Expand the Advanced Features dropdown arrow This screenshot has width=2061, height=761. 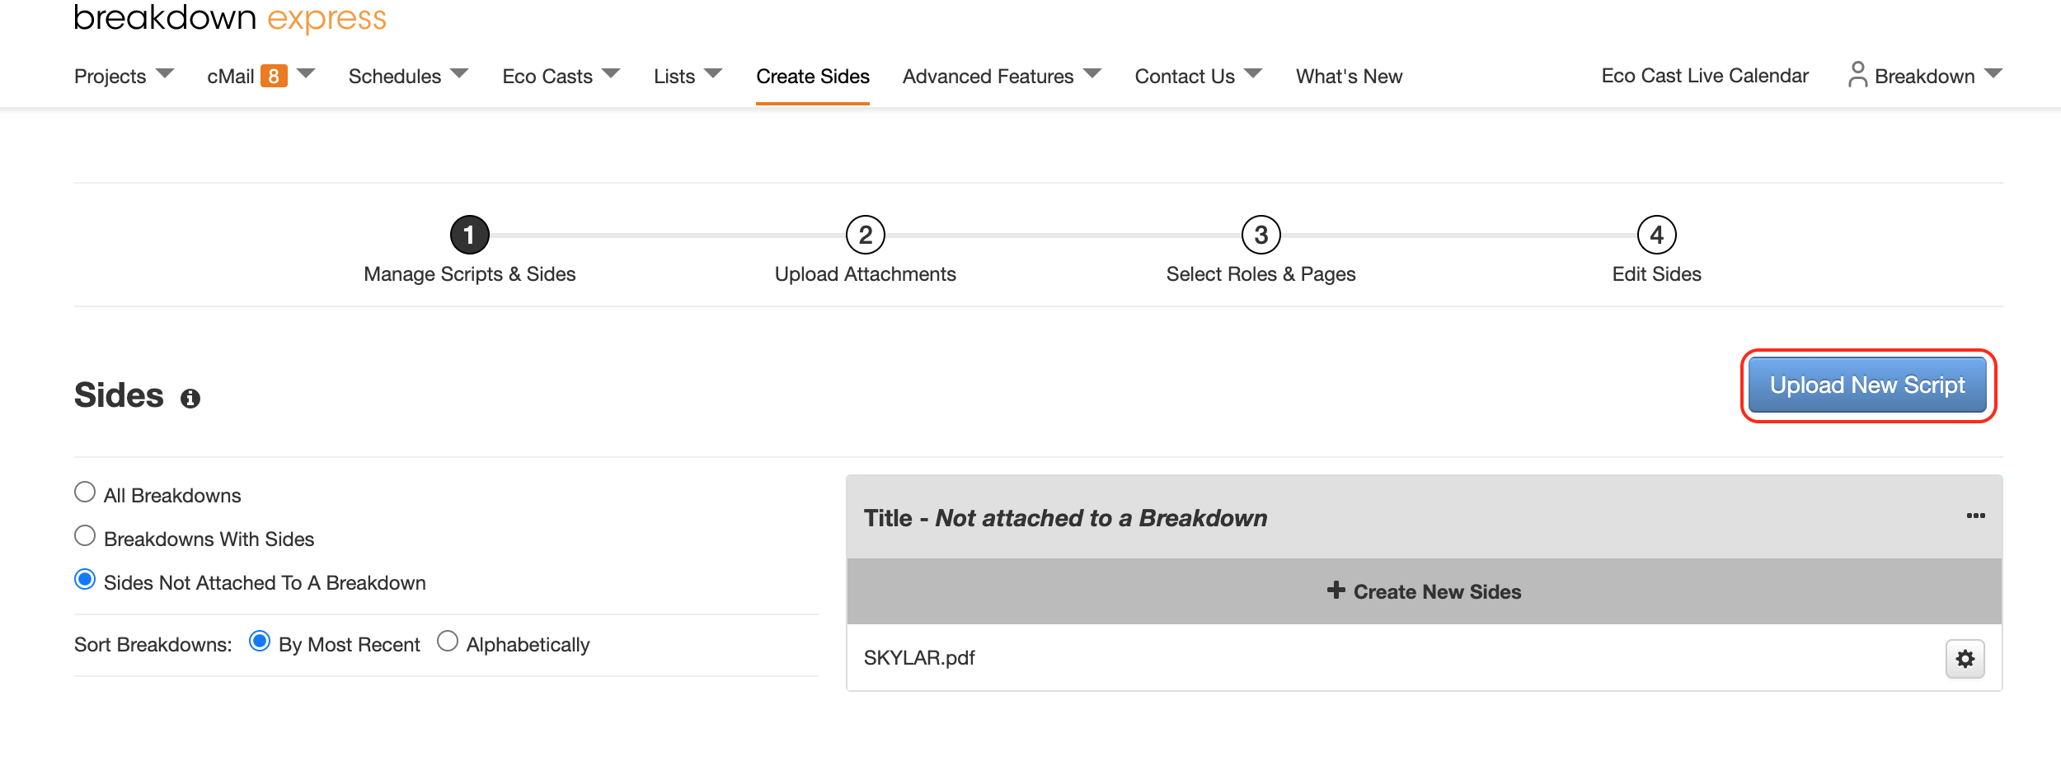[x=1092, y=73]
